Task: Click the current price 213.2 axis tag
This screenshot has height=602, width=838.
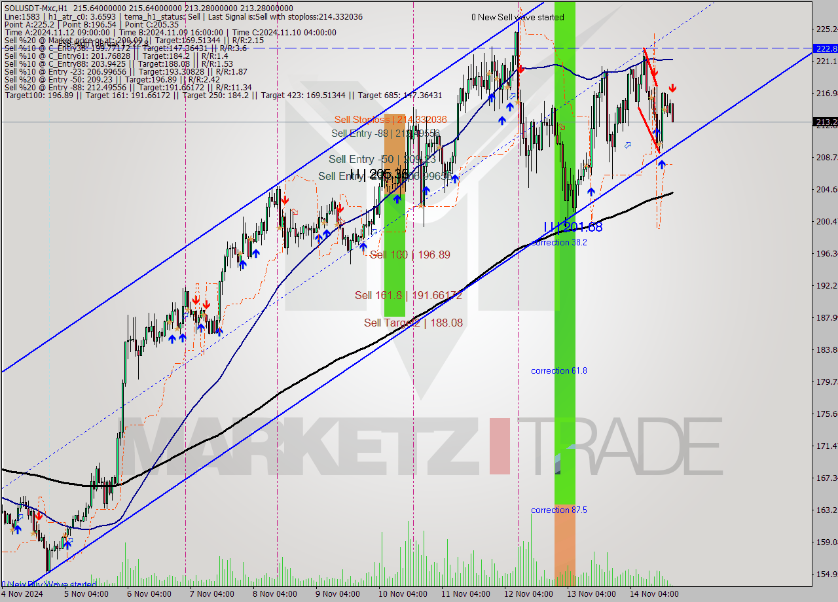Action: [x=826, y=122]
